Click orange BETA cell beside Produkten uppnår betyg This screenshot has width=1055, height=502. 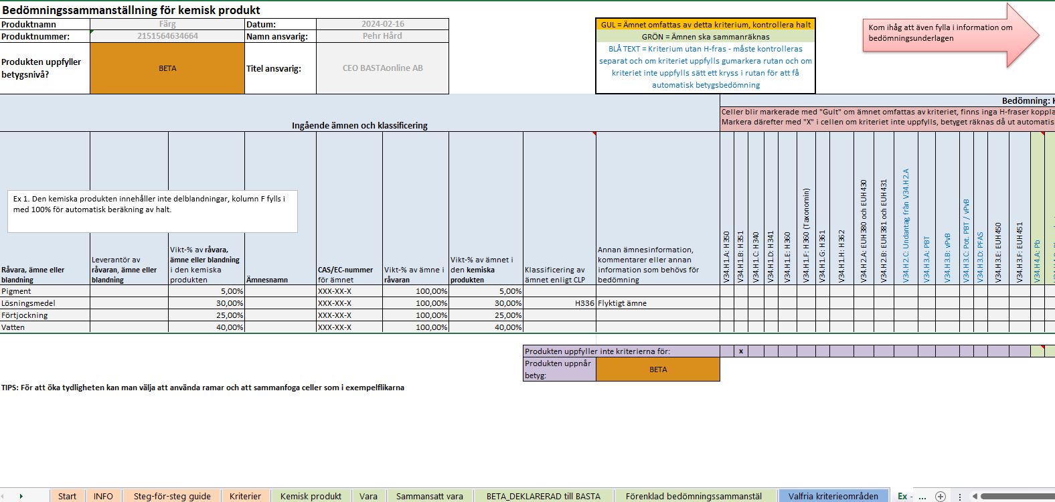click(657, 369)
